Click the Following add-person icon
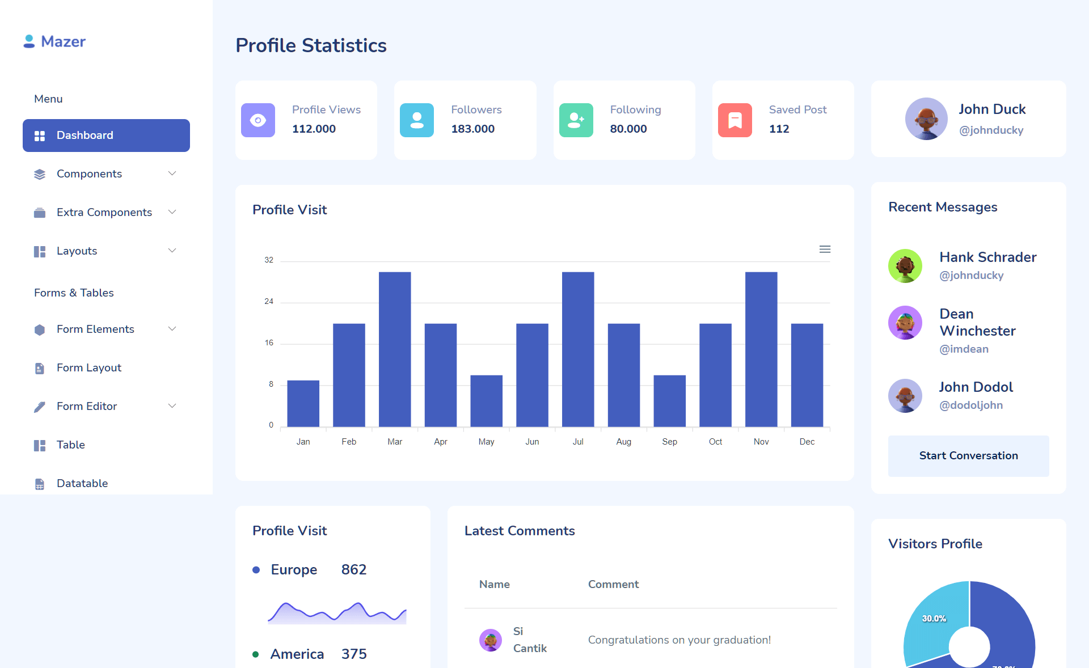Viewport: 1089px width, 668px height. (576, 119)
